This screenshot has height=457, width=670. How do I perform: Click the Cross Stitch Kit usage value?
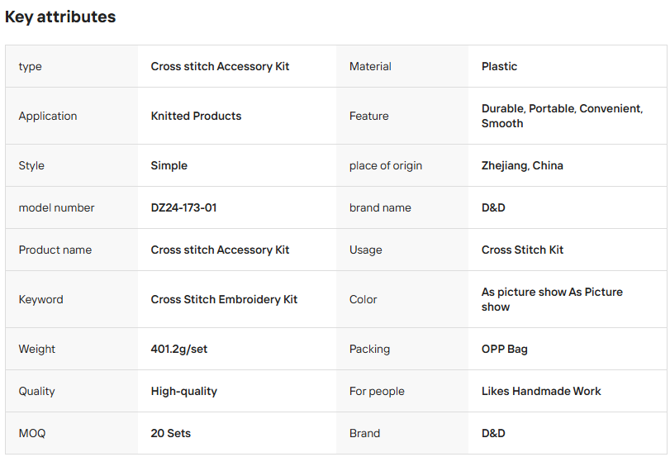point(522,250)
